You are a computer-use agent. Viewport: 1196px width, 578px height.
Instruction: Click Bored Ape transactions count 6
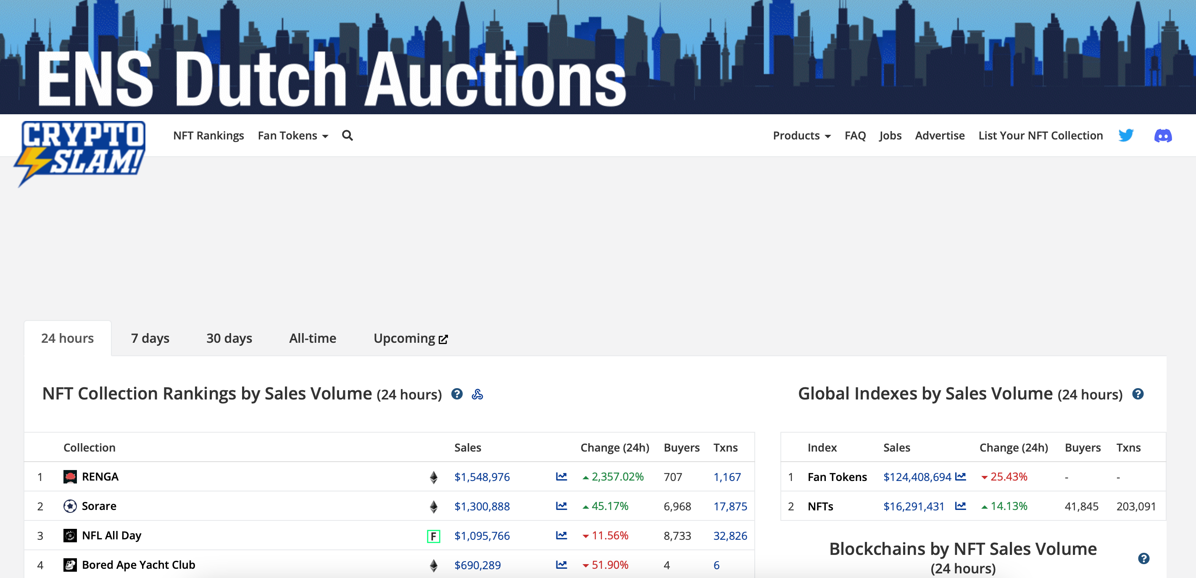click(x=717, y=565)
